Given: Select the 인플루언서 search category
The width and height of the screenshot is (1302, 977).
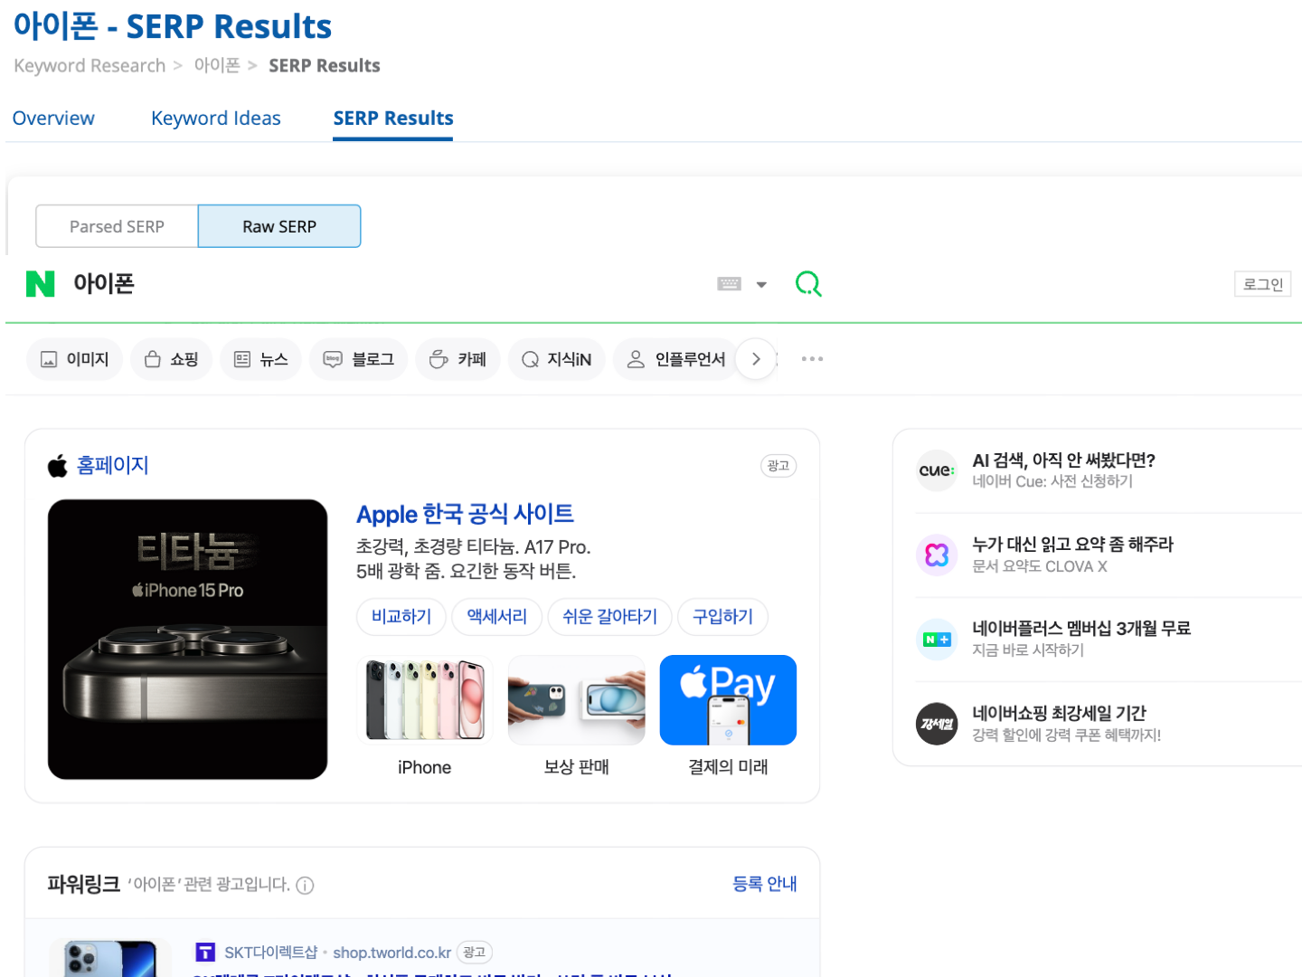Looking at the screenshot, I should 676,359.
